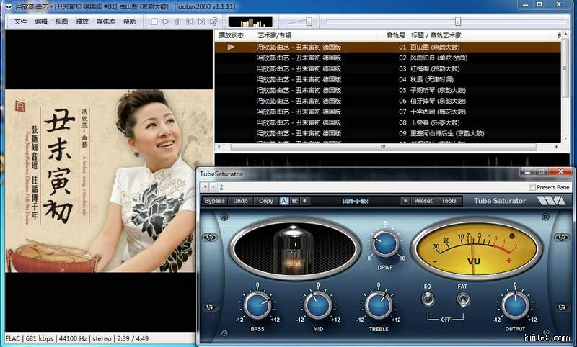
Task: Click the Stop button in foobar2000 toolbar
Action: (154, 22)
